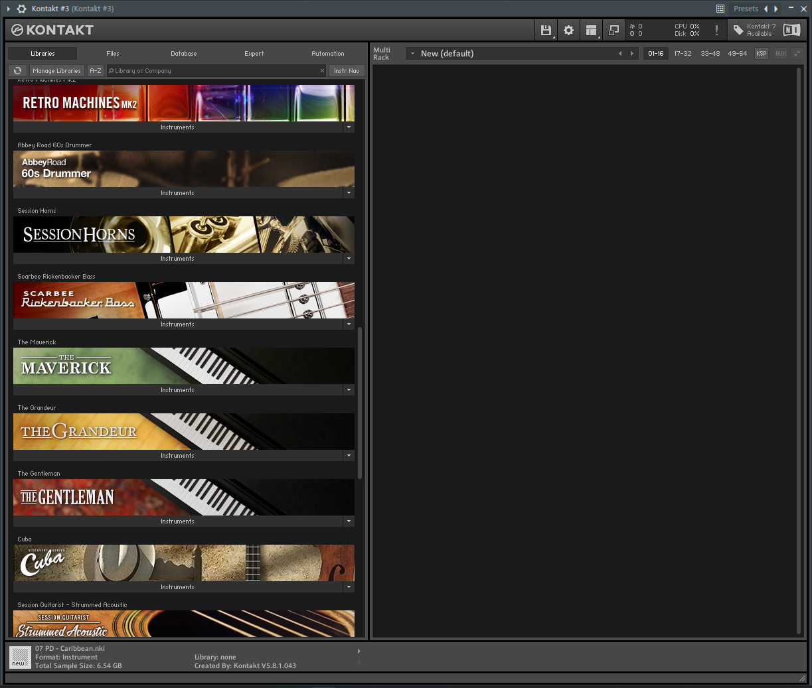Screen dimensions: 812x688
Task: Click the Kontakt 7 Available tag icon
Action: click(x=738, y=30)
